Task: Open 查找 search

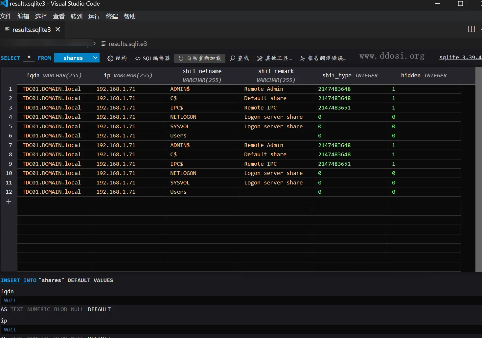Action: pyautogui.click(x=239, y=58)
